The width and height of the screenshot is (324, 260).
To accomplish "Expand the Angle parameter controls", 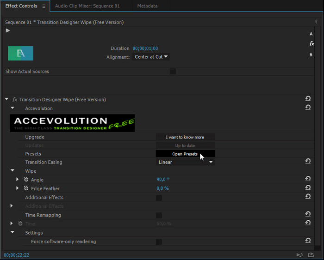I will [18, 179].
